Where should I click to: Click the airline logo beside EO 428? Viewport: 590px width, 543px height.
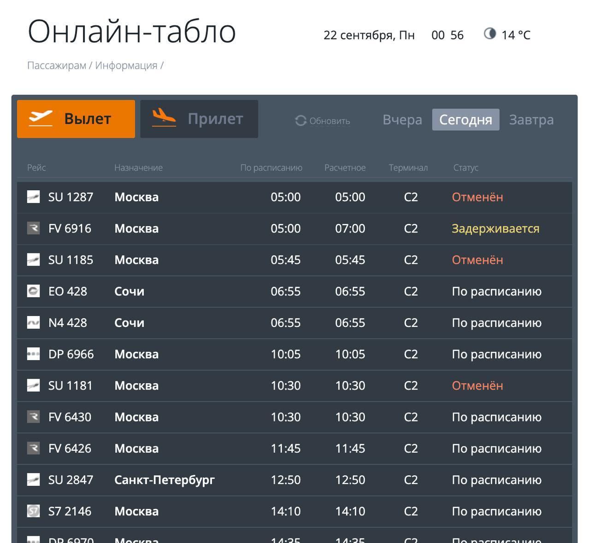pos(33,291)
